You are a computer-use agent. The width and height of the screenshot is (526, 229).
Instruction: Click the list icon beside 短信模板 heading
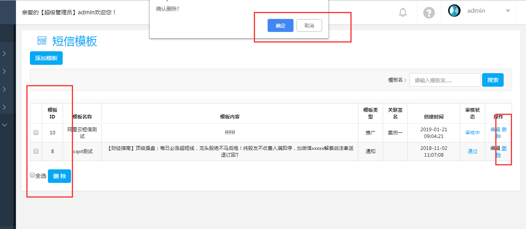pyautogui.click(x=42, y=41)
